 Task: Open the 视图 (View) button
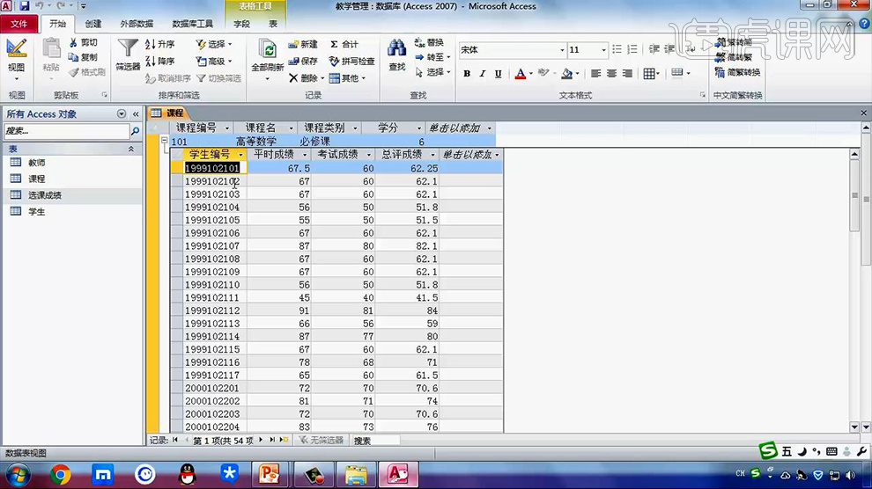coord(16,58)
